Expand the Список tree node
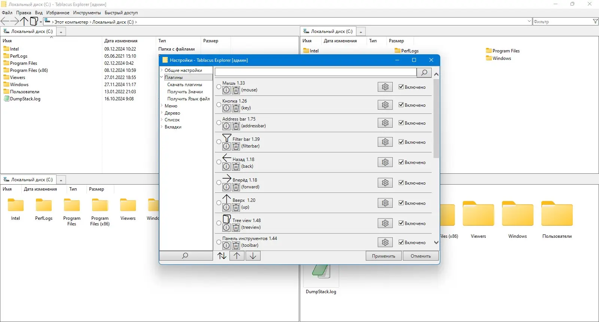This screenshot has width=599, height=322. [x=162, y=120]
